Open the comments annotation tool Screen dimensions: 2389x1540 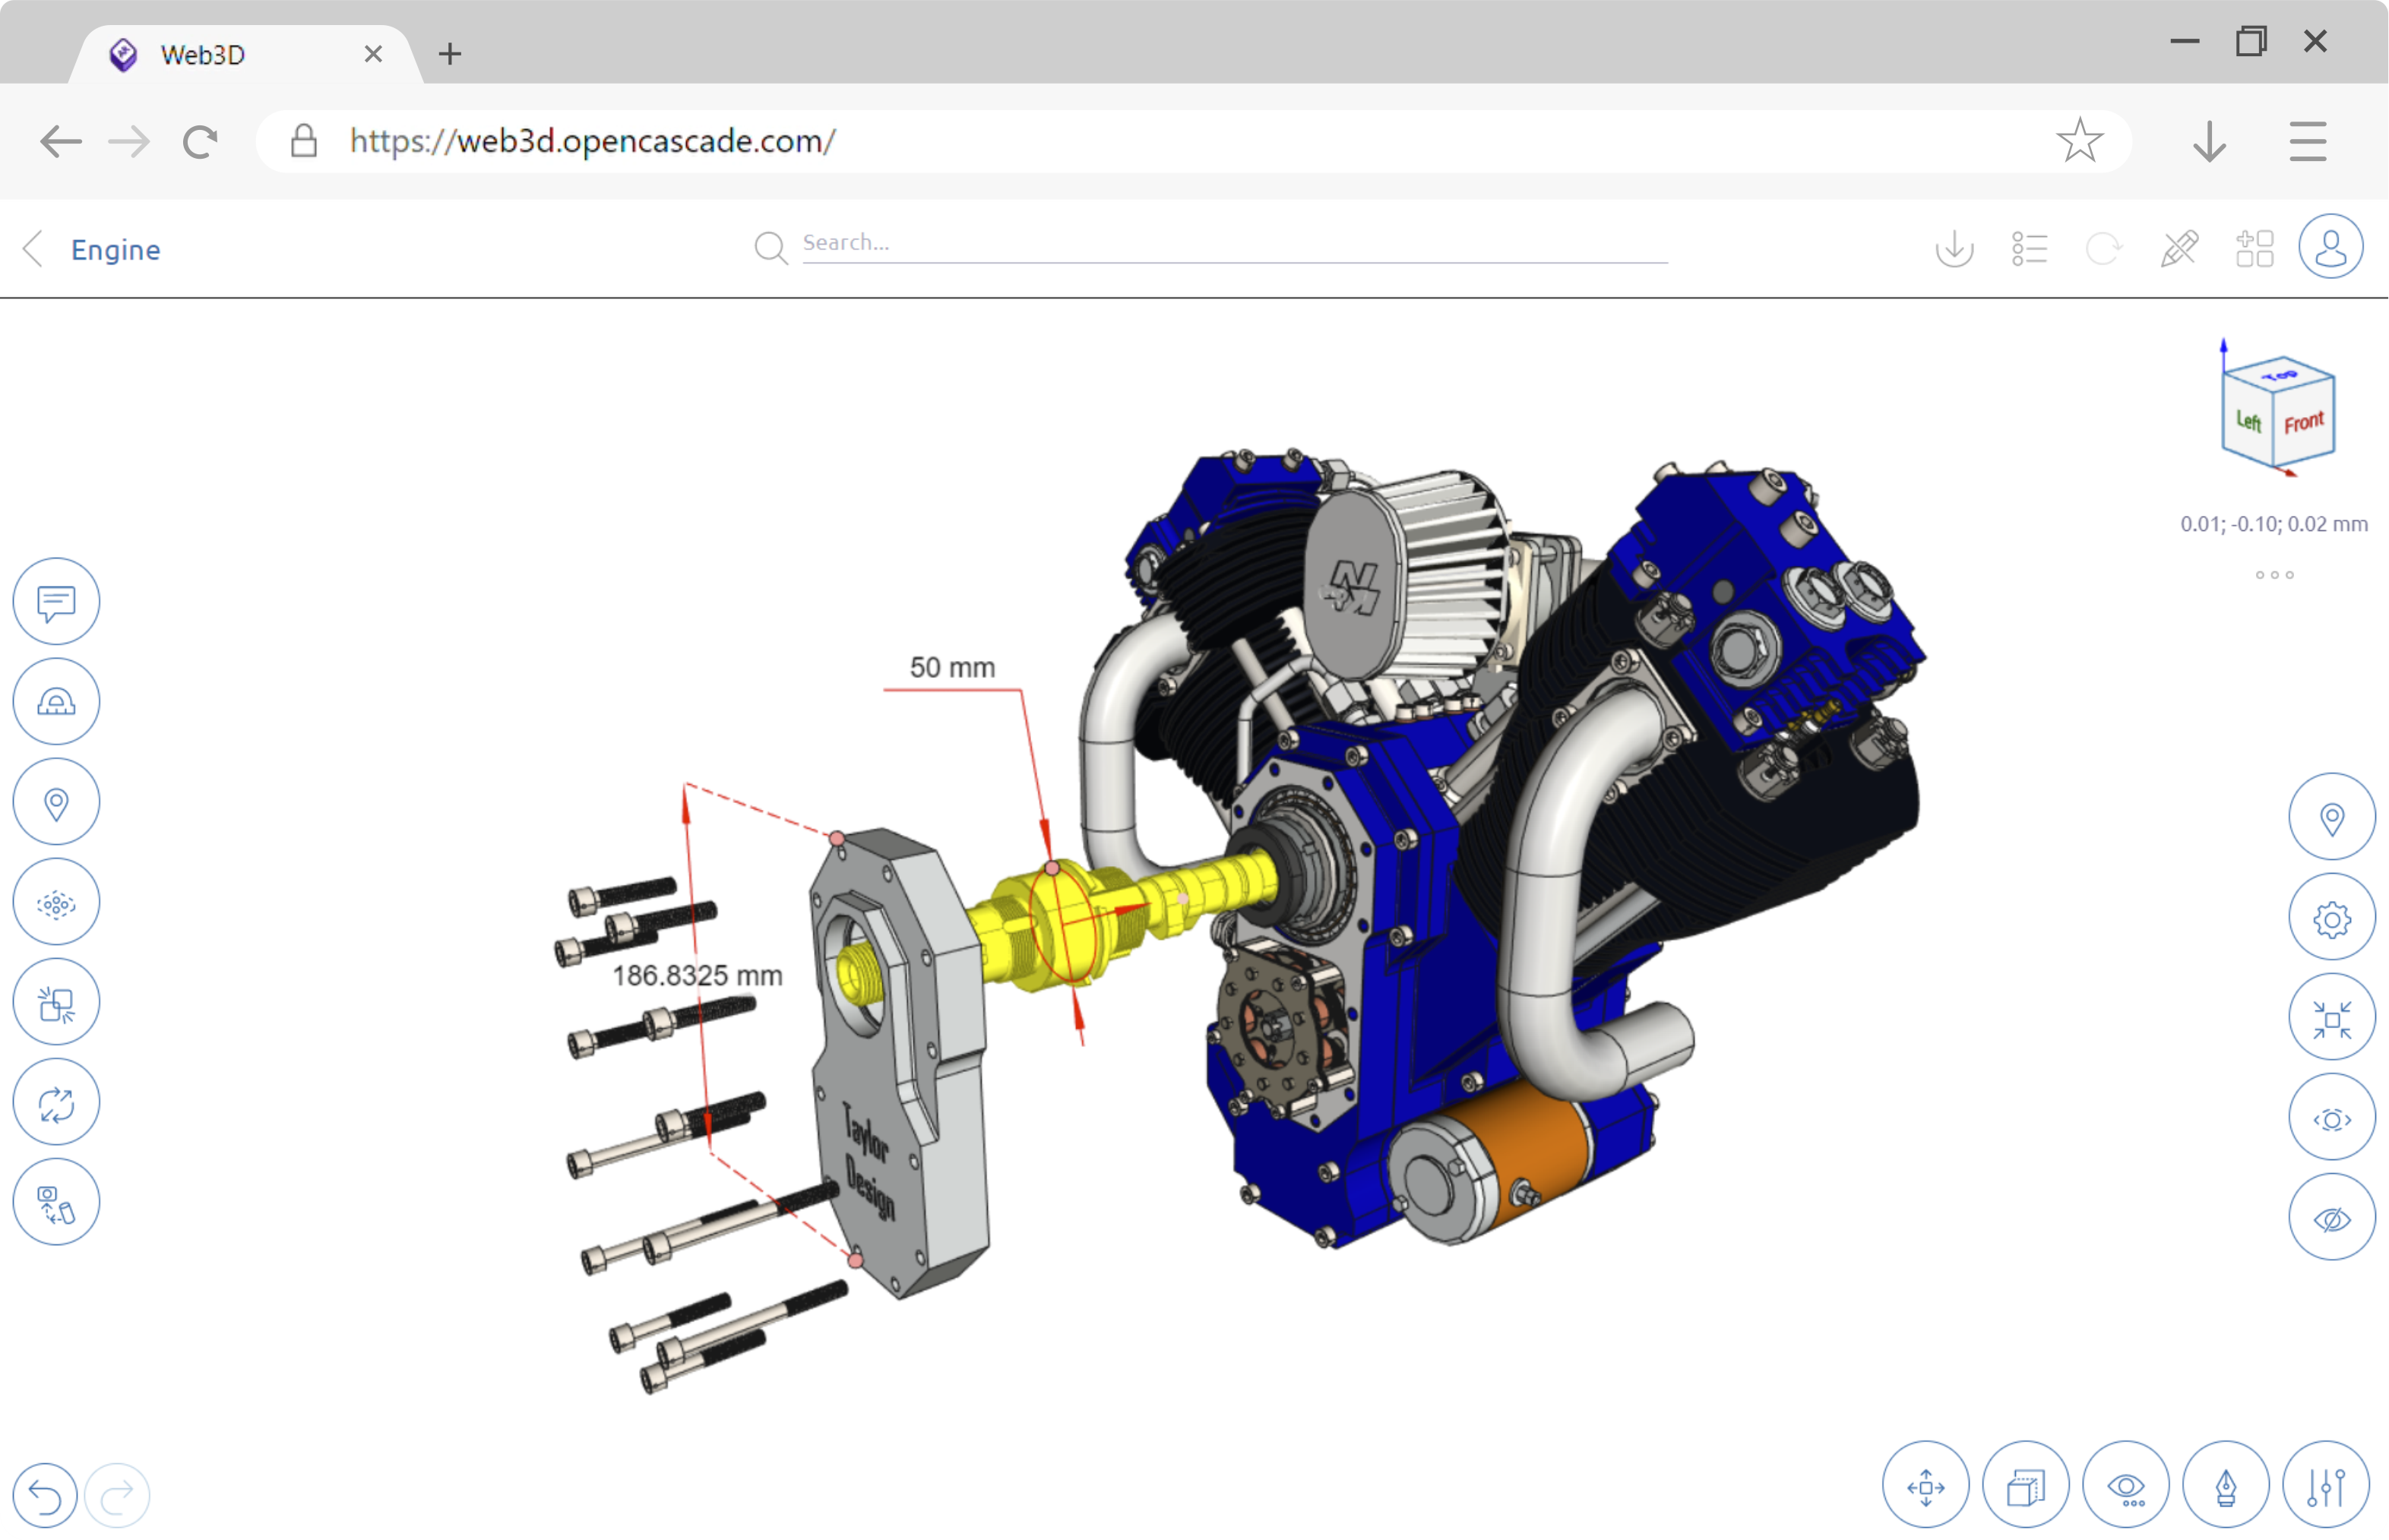coord(56,602)
